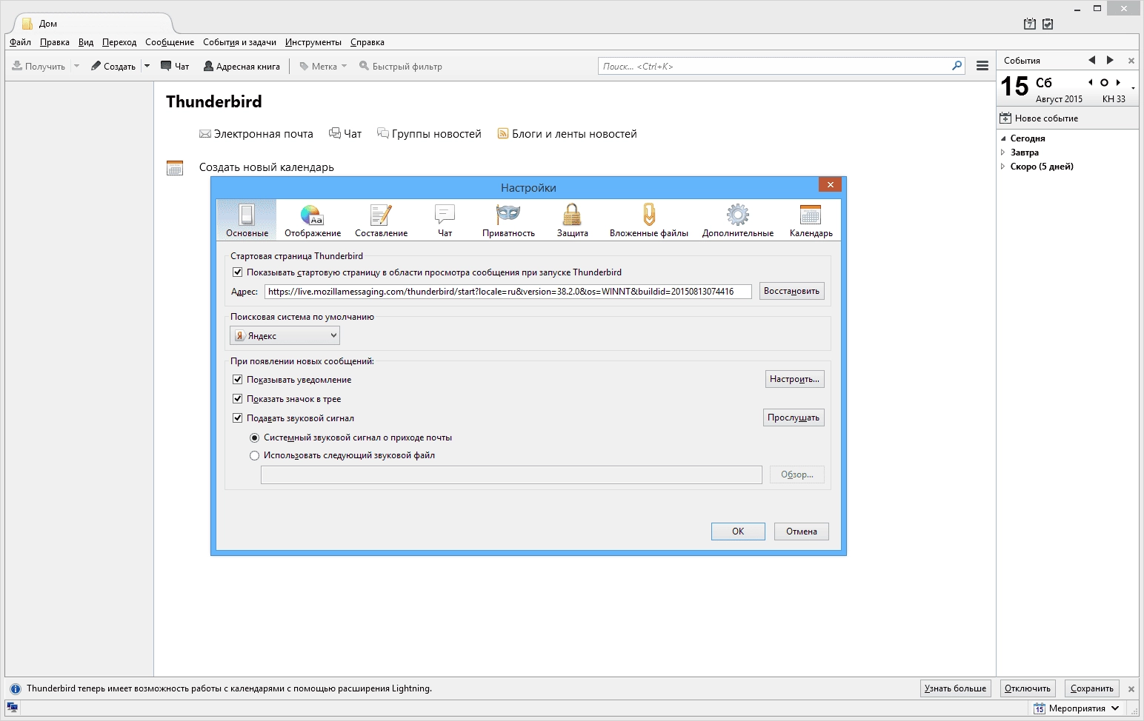The image size is (1144, 721).
Task: Open the Составление settings pane
Action: coord(381,220)
